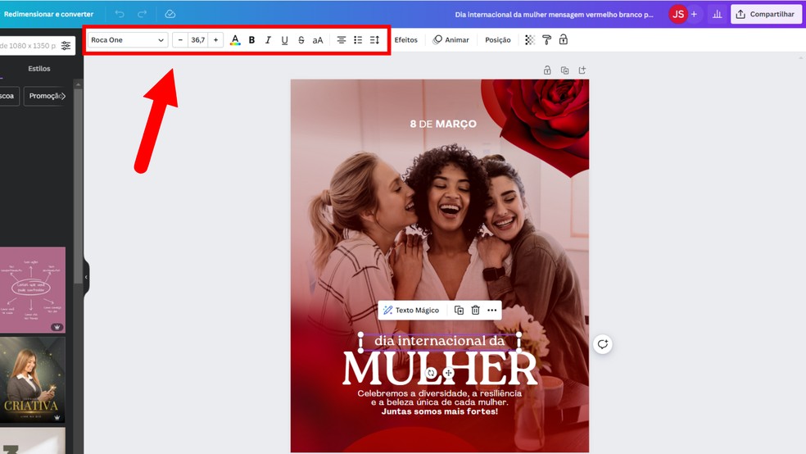806x454 pixels.
Task: Click the Compartilhar button
Action: tap(766, 15)
